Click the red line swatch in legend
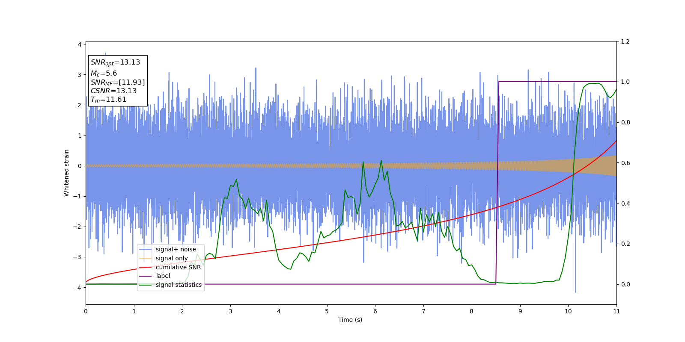The width and height of the screenshot is (685, 342). click(146, 267)
